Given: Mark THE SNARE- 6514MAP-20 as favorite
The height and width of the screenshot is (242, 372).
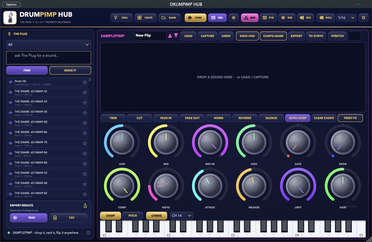Looking at the screenshot, I should (85, 113).
